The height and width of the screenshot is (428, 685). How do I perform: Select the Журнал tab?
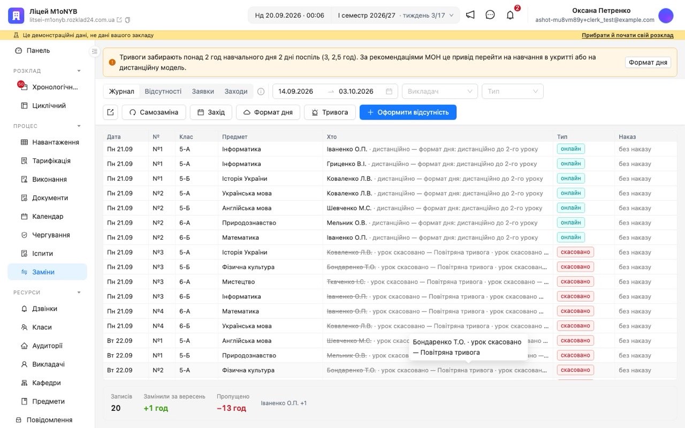point(121,91)
